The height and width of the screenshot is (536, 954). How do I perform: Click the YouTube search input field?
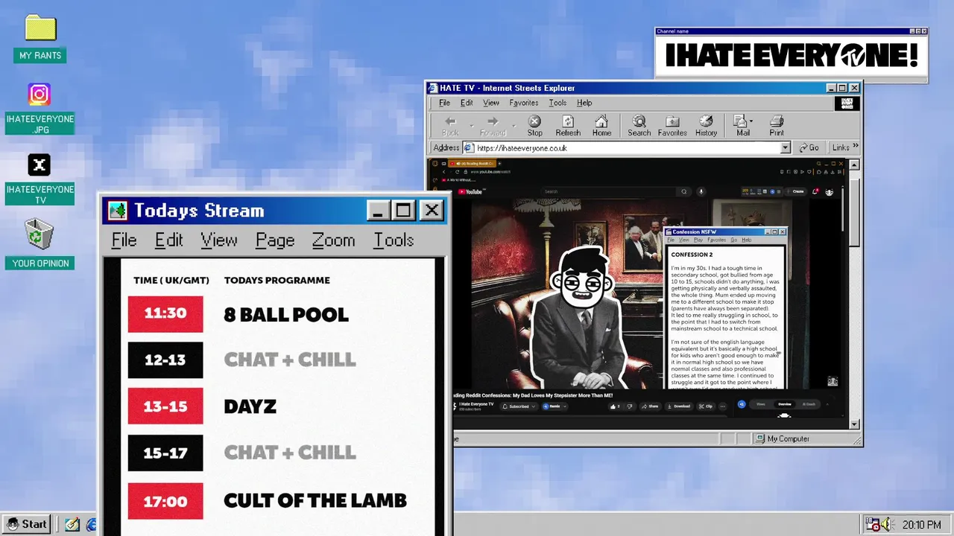(x=610, y=191)
